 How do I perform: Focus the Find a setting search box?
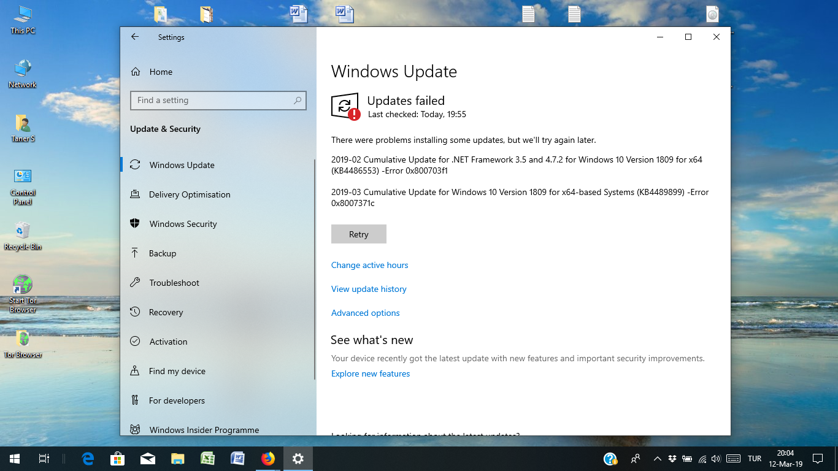pos(218,101)
